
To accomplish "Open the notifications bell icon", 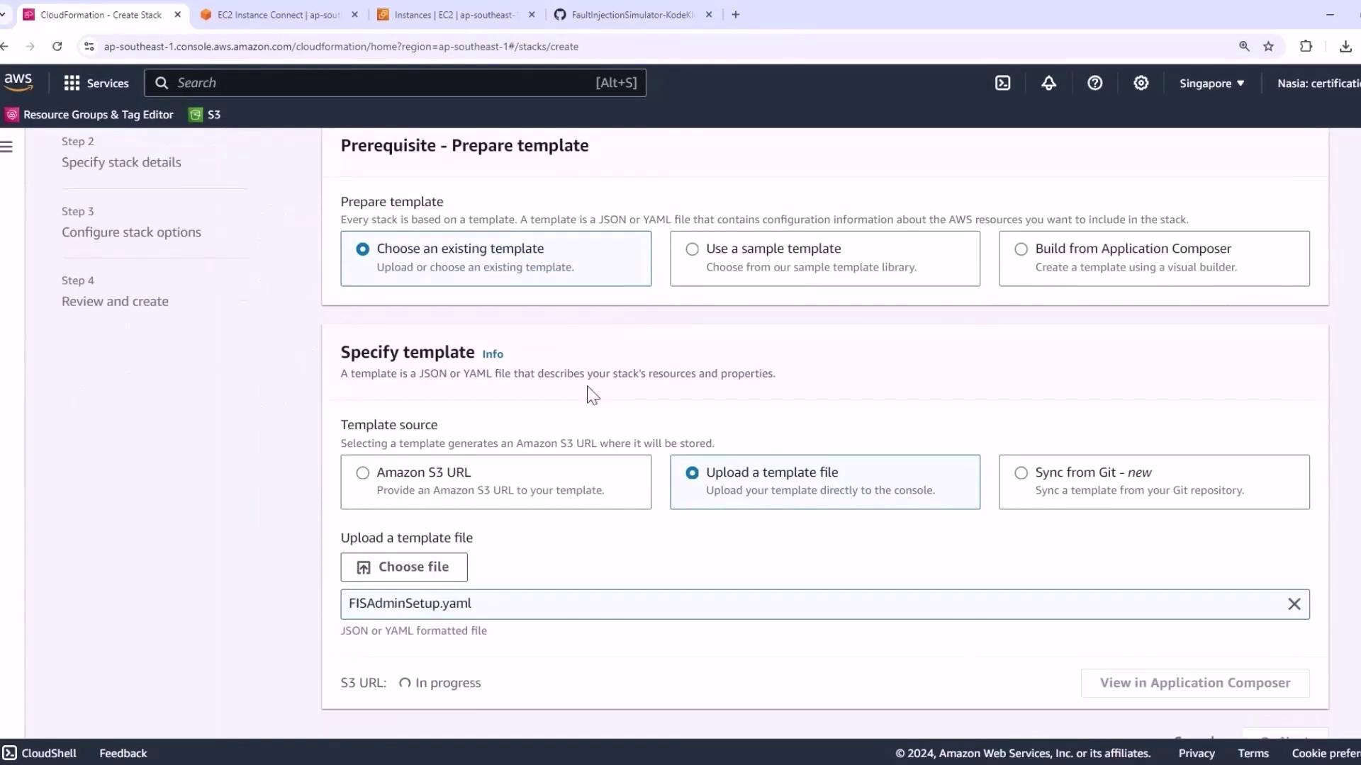I will pyautogui.click(x=1048, y=83).
